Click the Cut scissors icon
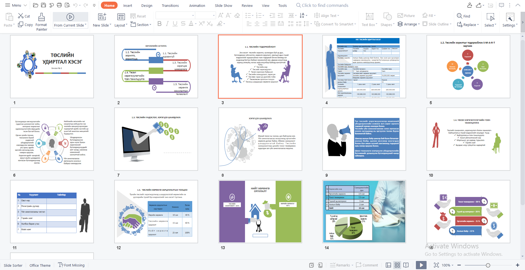Viewport: 525px width, 270px height. 21,16
